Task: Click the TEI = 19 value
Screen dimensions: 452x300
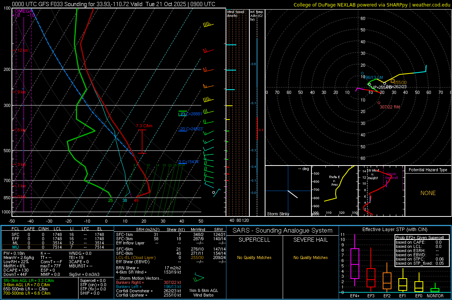Action: [76, 257]
